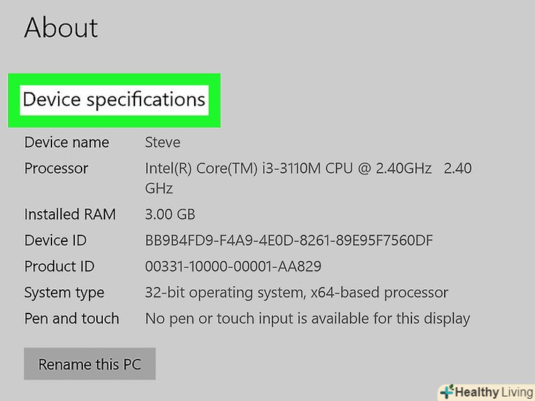The width and height of the screenshot is (535, 401).
Task: Select the Device ID label
Action: point(55,241)
